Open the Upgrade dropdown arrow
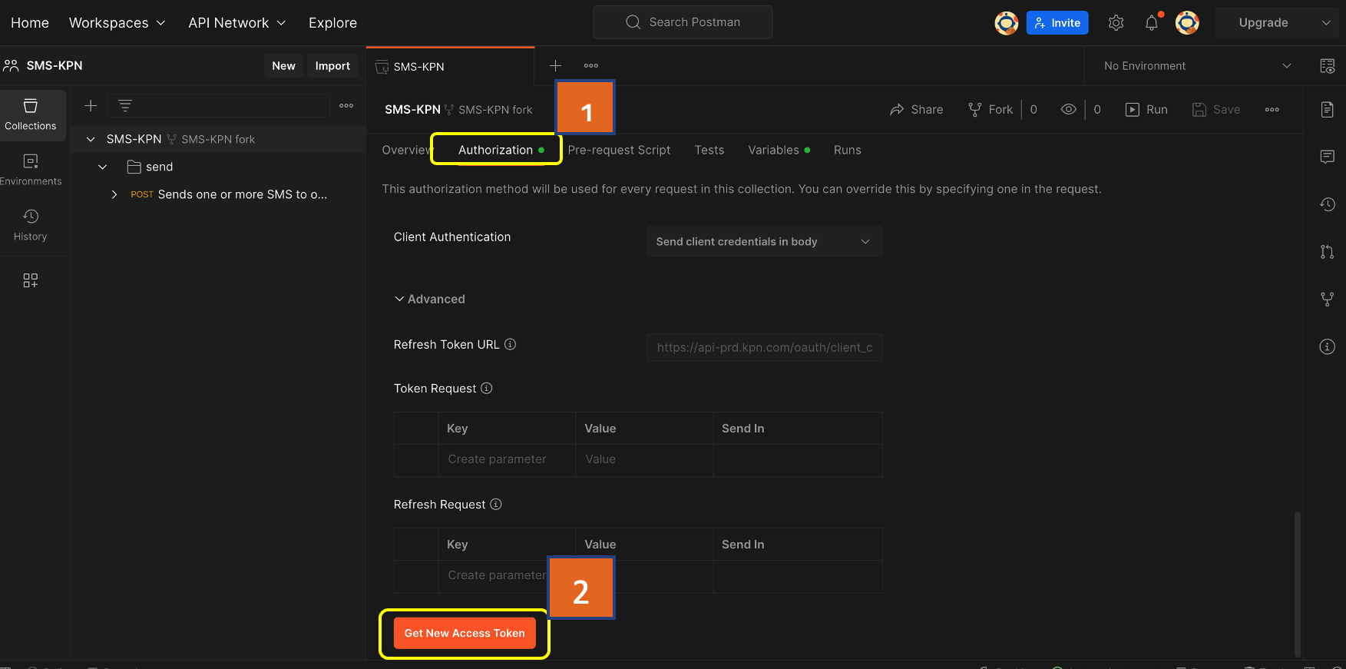Screen dimensions: 1346x669 click(x=1326, y=23)
